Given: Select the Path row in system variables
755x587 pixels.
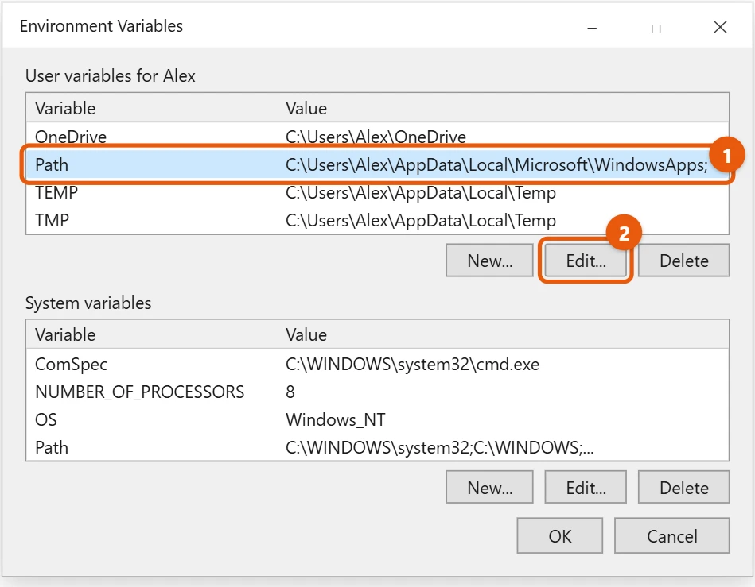Looking at the screenshot, I should click(x=377, y=447).
